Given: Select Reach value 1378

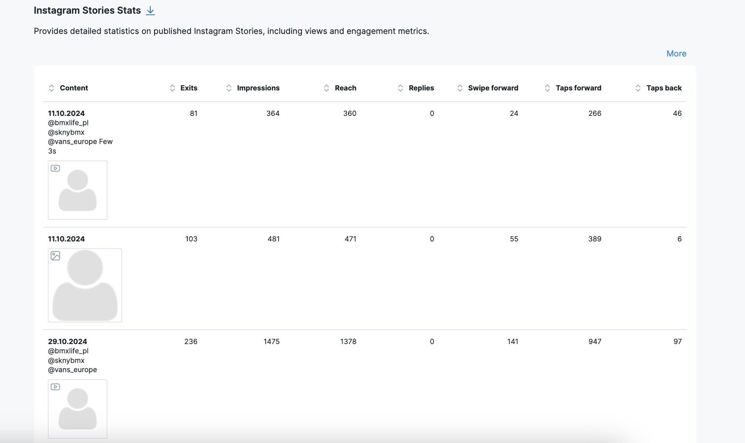Looking at the screenshot, I should tap(349, 341).
